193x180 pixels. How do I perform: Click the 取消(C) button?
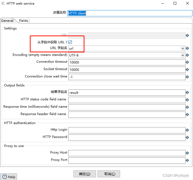[109, 174]
